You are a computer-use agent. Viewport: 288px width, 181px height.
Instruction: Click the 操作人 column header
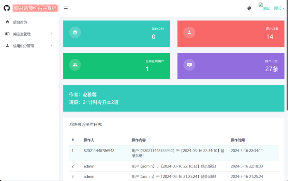pyautogui.click(x=89, y=140)
